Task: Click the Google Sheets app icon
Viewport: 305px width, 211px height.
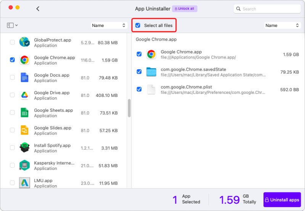Action: coord(24,113)
